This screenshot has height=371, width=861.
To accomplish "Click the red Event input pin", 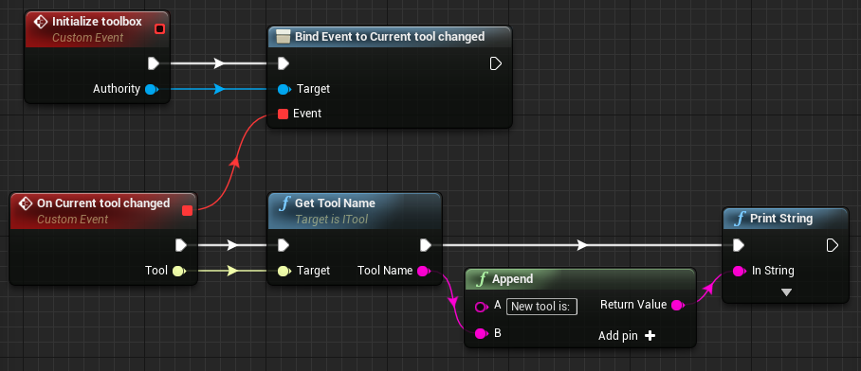I will pos(283,114).
